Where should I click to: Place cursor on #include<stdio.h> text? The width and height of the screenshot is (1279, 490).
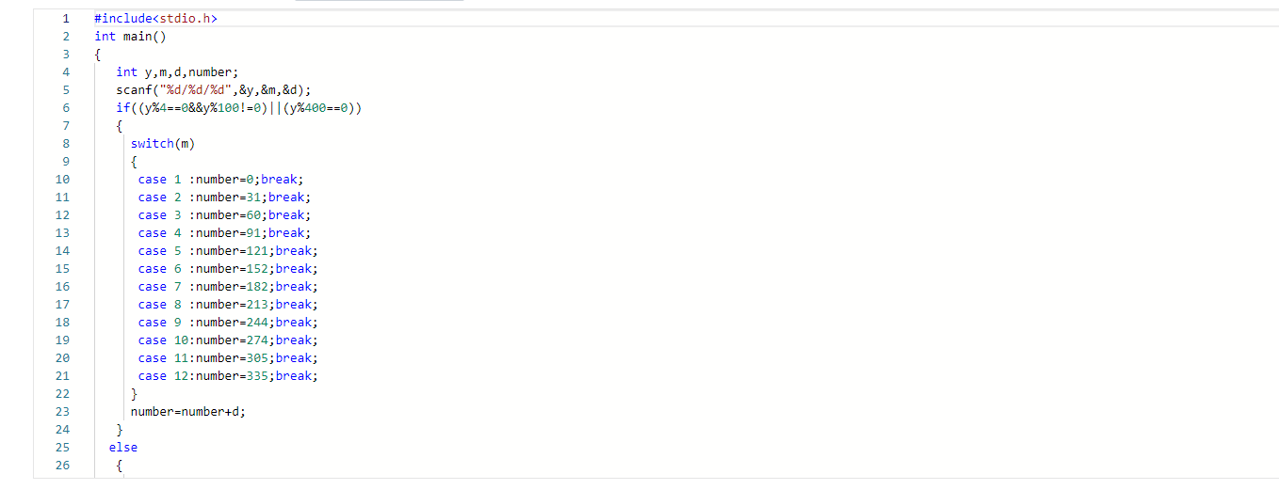coord(155,18)
